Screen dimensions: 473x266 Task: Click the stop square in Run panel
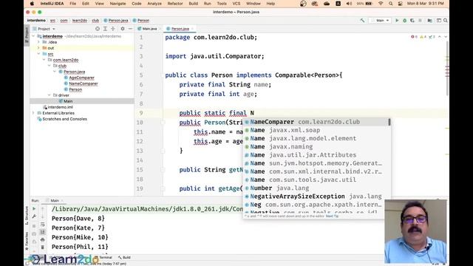click(34, 225)
